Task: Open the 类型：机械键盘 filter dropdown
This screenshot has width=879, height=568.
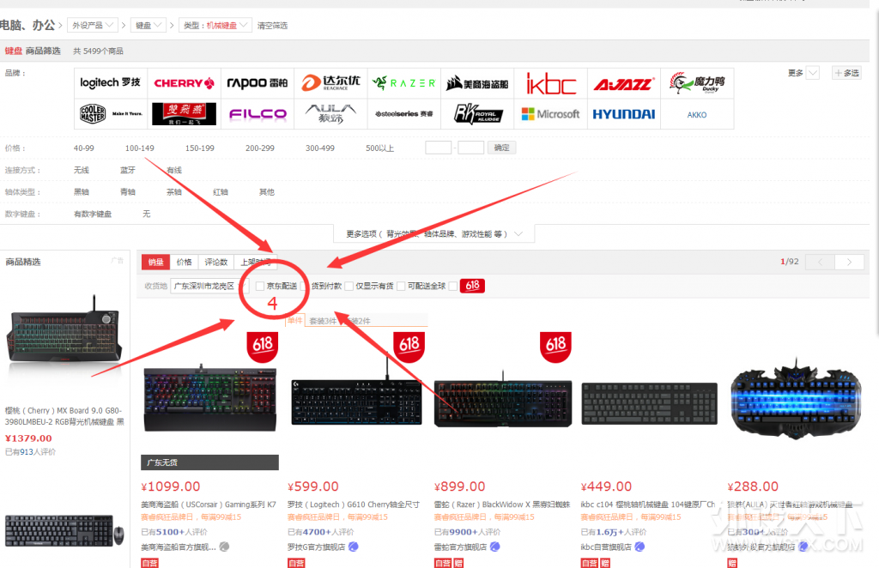Action: [x=215, y=25]
